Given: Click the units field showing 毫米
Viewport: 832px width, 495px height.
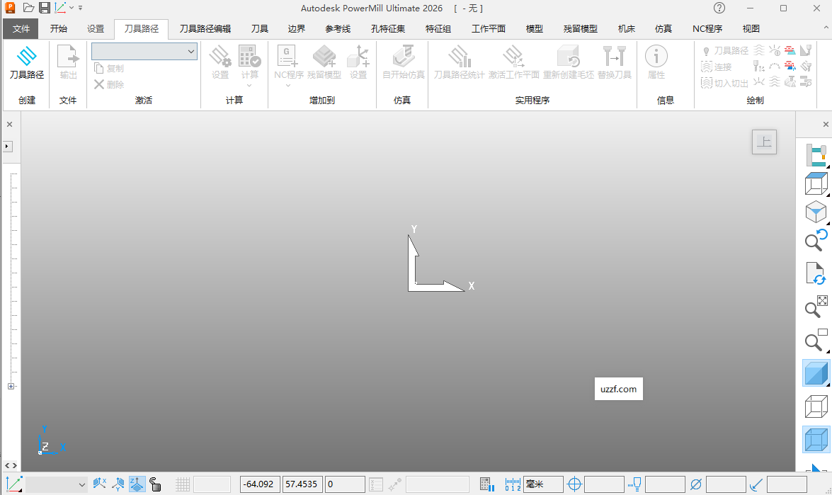Looking at the screenshot, I should (543, 484).
